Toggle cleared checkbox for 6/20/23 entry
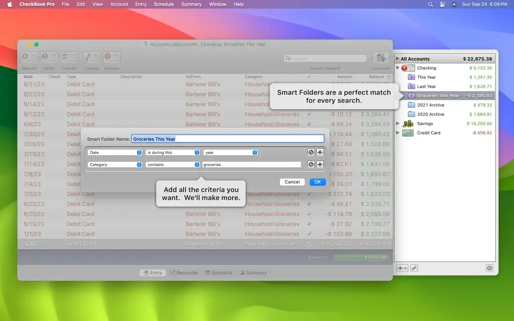 309,214
